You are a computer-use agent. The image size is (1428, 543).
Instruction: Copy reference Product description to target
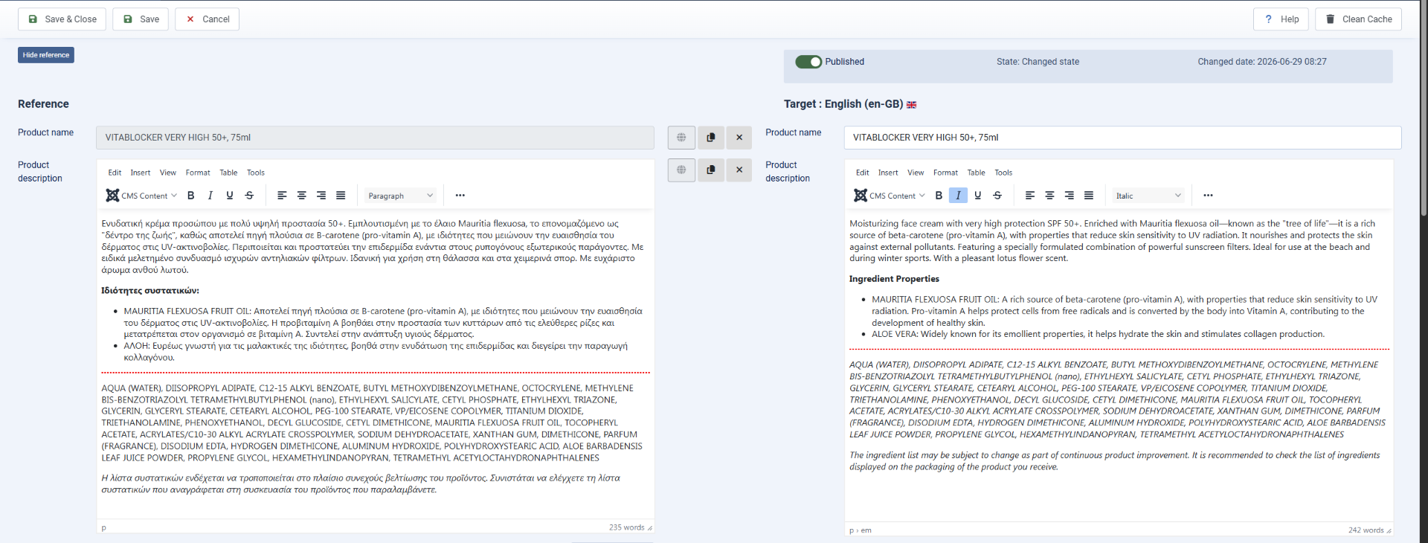710,170
